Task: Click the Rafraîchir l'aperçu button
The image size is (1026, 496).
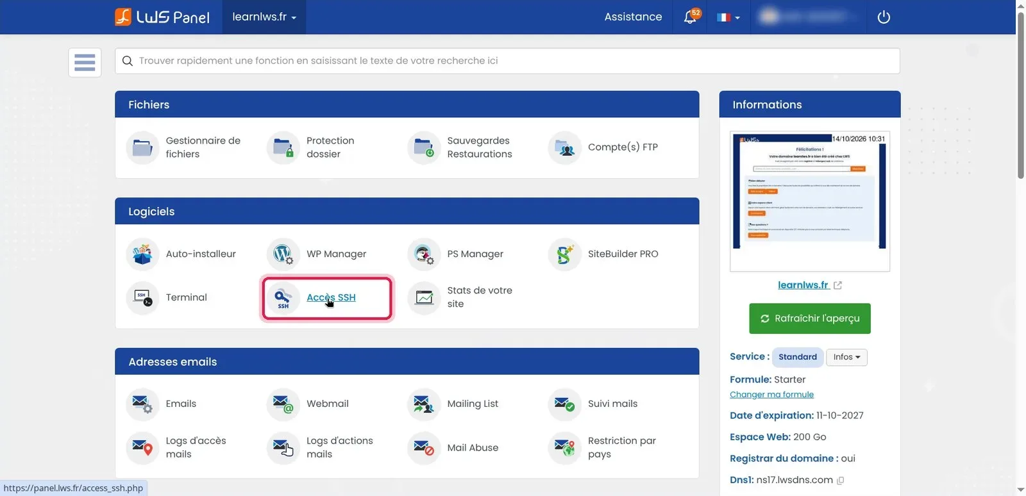Action: point(810,318)
